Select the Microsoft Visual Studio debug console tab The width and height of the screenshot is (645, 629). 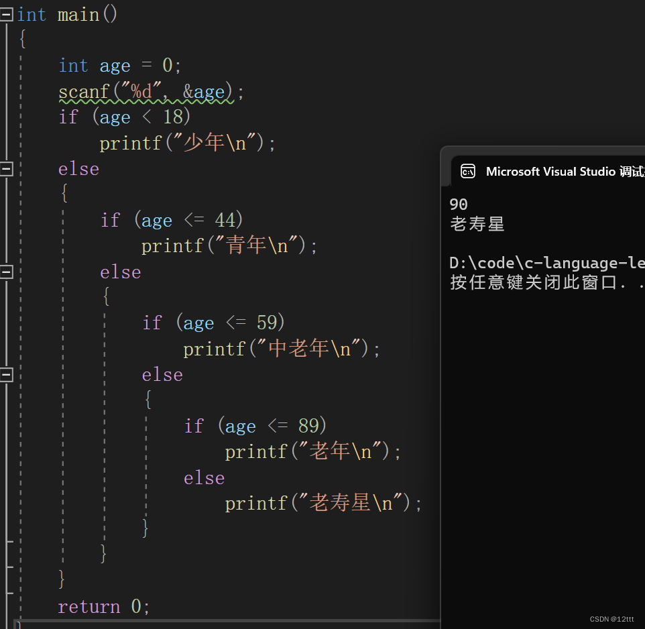click(548, 171)
